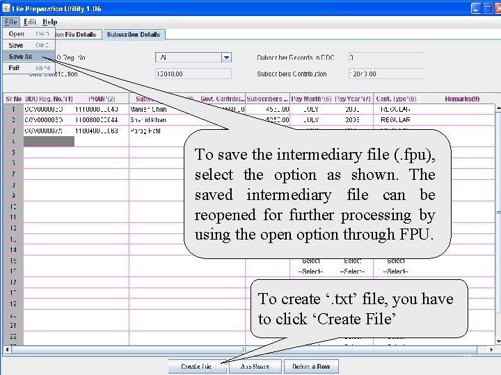Viewport: 501px width, 375px height.
Task: Click the Add Rows button
Action: click(x=255, y=367)
